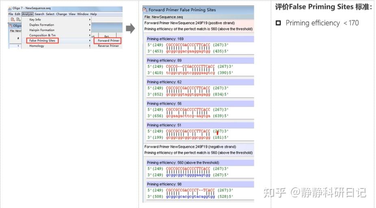
Task: Click 'Priming efficiency: 560 (above the threshold)' heading
Action: 183,162
